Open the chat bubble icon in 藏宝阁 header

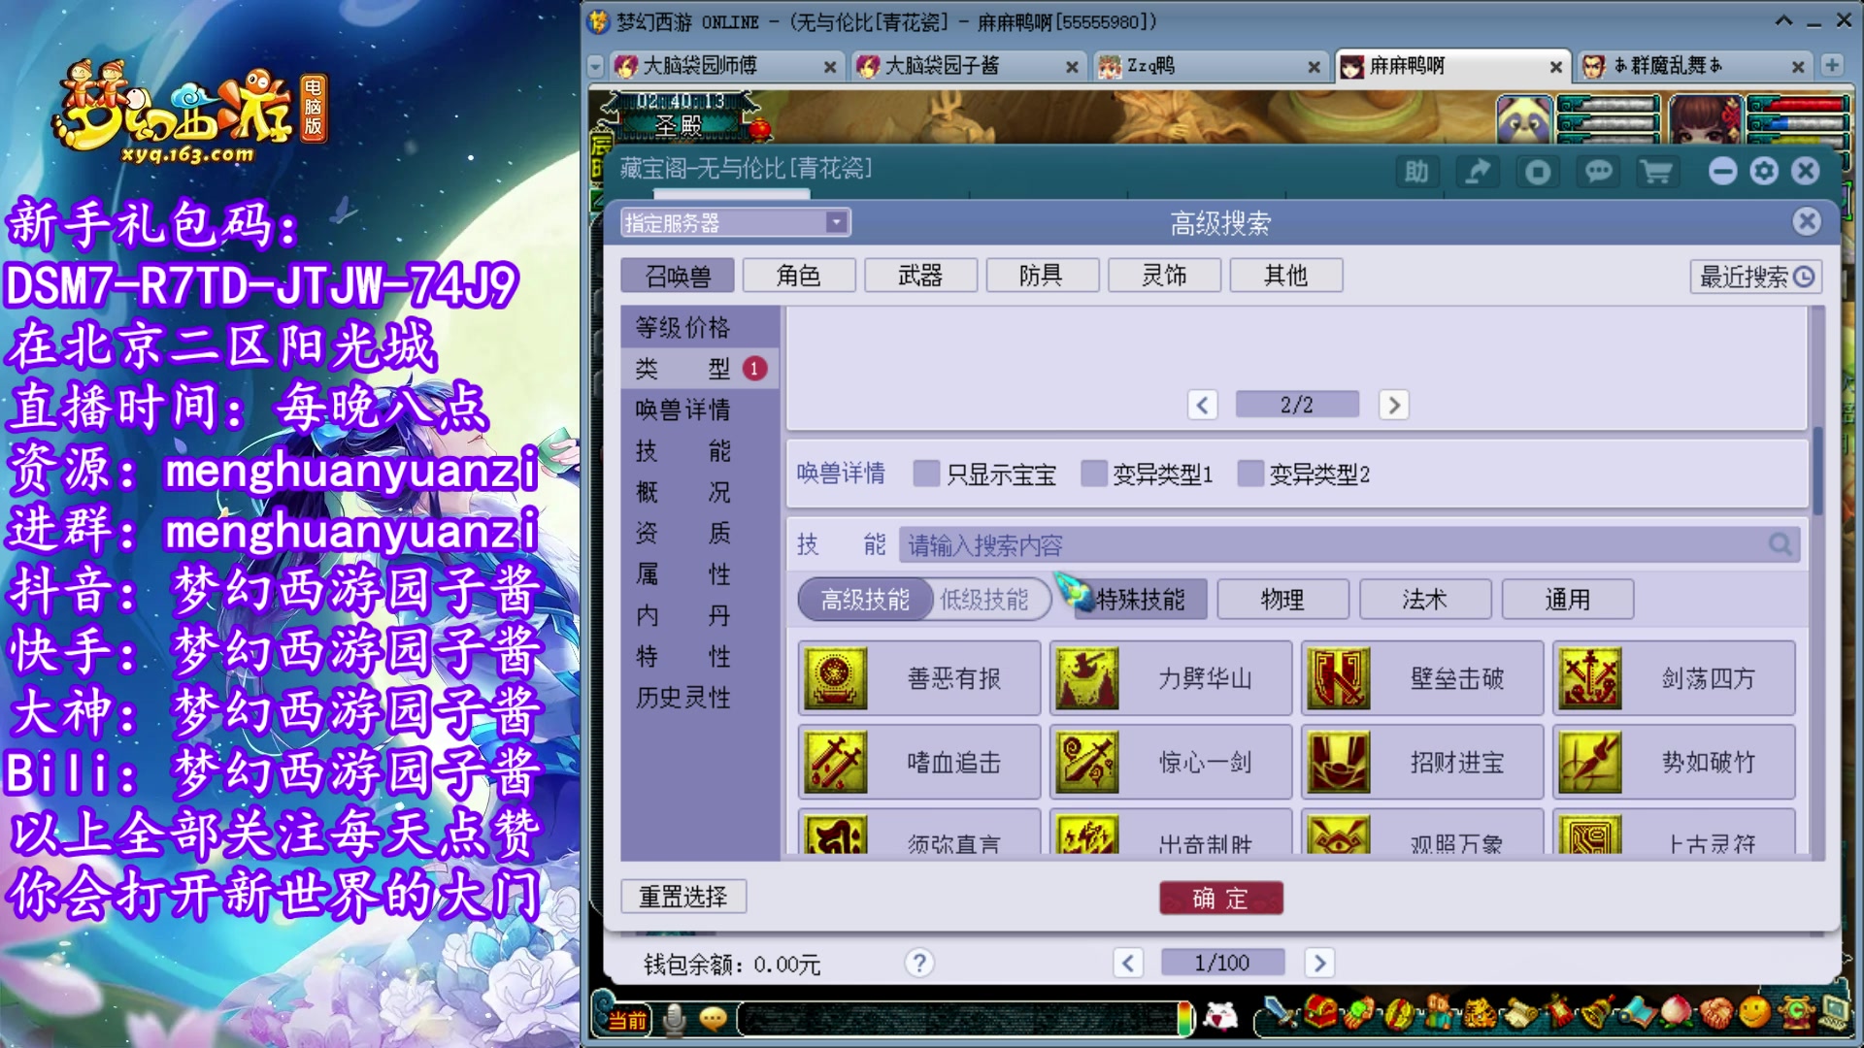(1598, 173)
